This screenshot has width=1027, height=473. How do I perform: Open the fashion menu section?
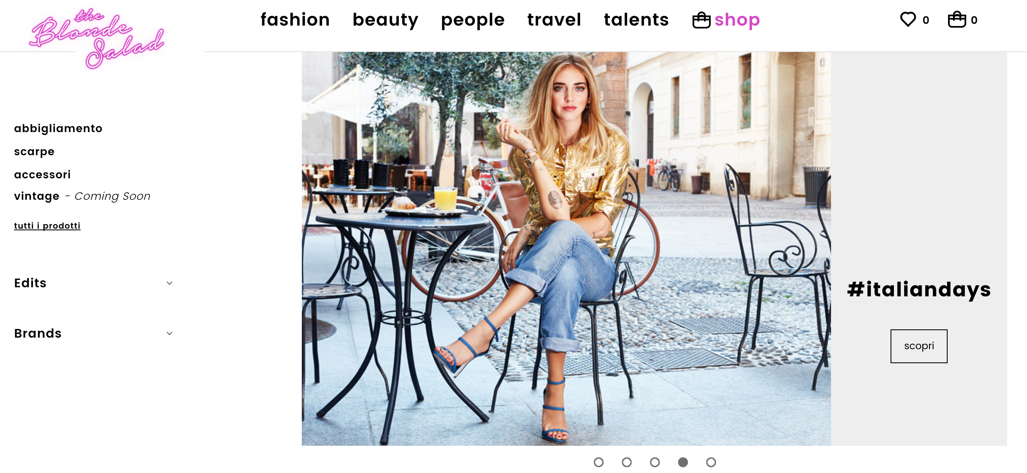[x=295, y=20]
